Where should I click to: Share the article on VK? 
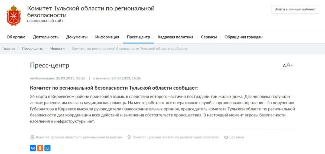click(x=33, y=148)
